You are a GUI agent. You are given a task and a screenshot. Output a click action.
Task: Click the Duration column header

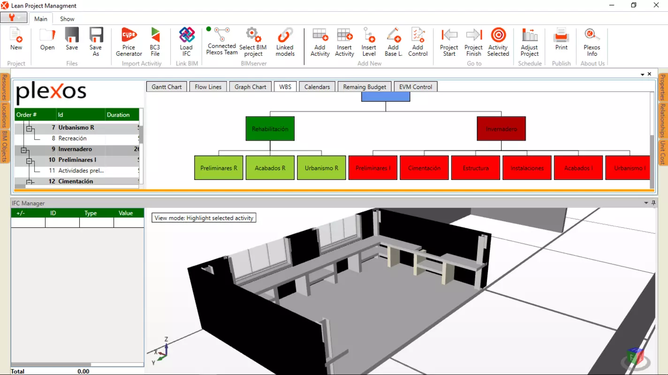[x=122, y=115]
